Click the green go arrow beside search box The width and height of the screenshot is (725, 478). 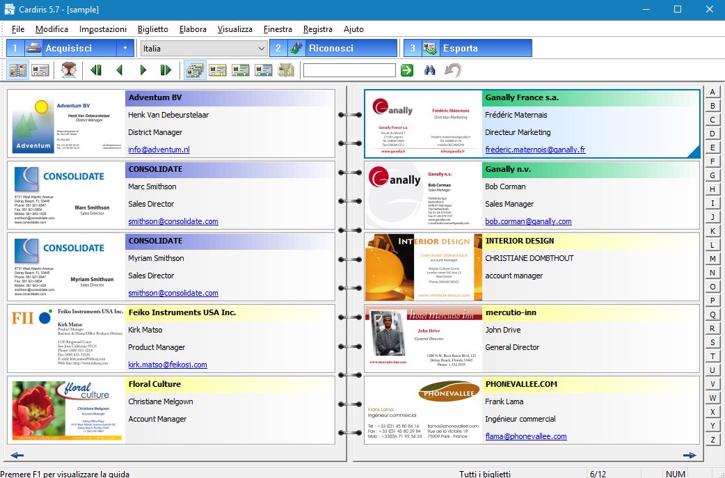[x=407, y=70]
